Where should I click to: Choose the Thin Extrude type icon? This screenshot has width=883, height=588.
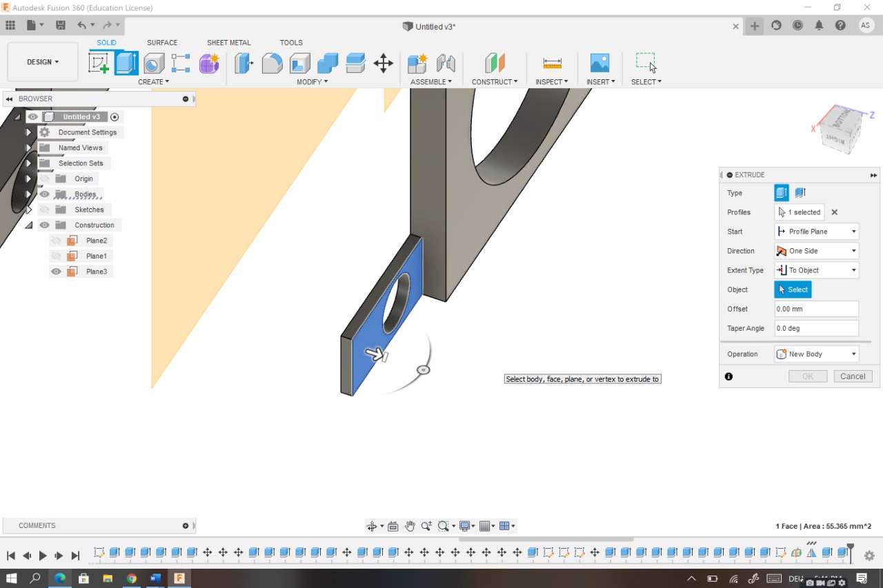800,193
